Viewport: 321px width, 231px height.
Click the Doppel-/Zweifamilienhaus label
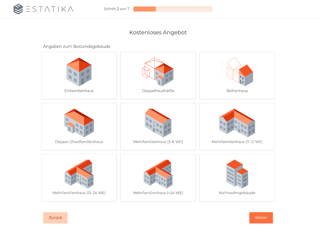pos(79,142)
